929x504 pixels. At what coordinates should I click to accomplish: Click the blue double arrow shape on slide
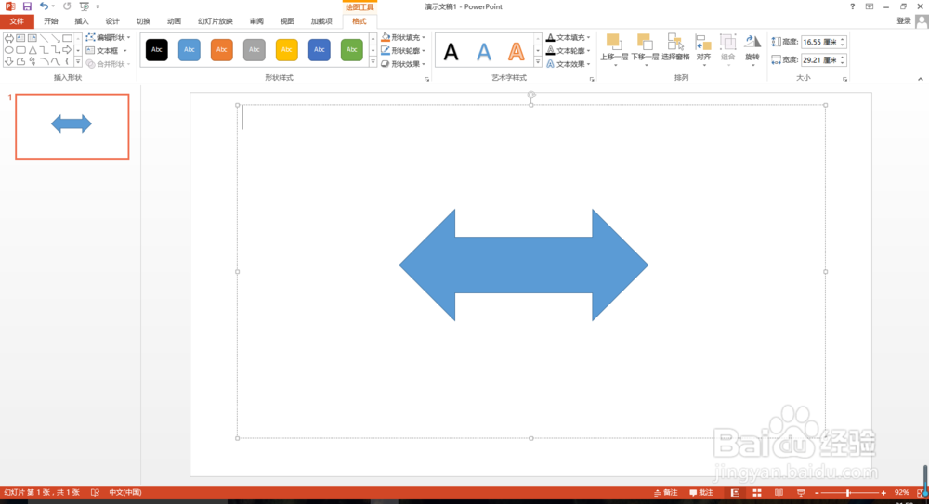[x=524, y=265]
